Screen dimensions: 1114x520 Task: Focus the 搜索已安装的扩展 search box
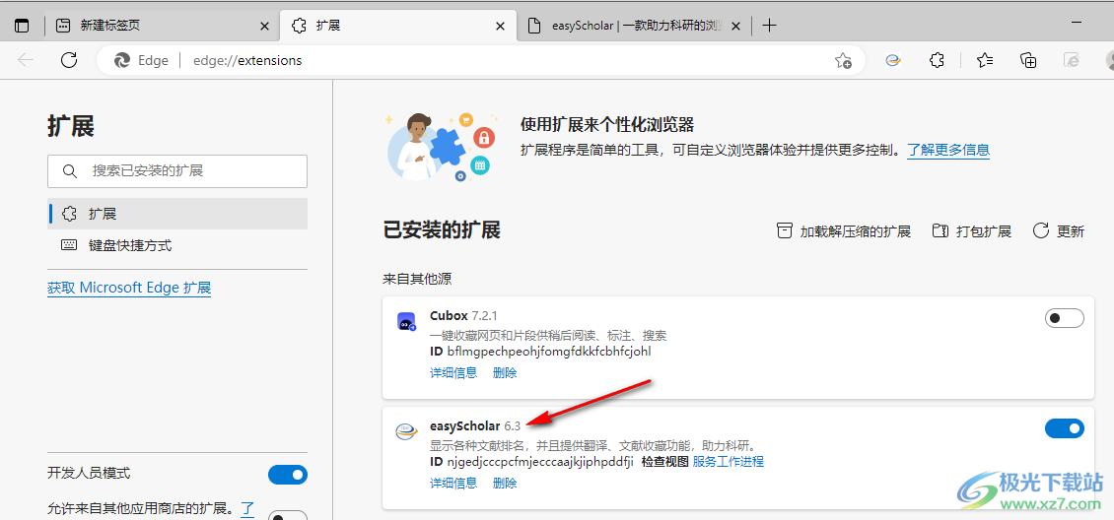point(177,171)
